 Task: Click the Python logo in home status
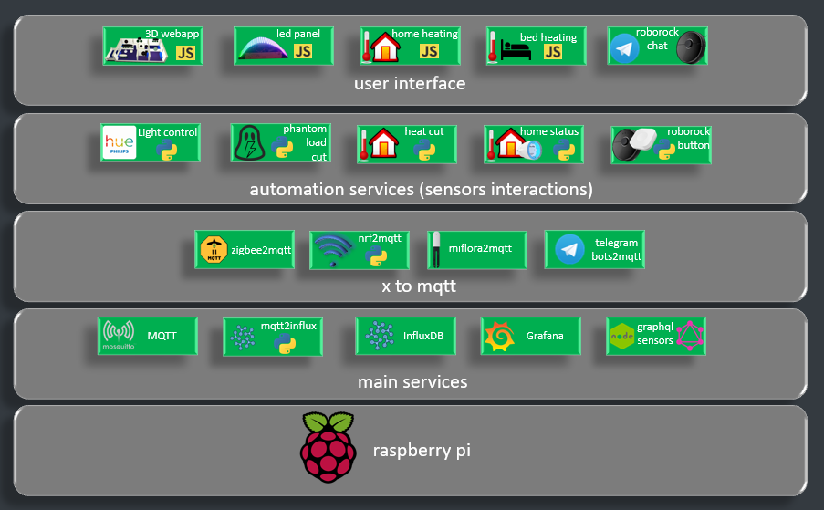pyautogui.click(x=566, y=151)
